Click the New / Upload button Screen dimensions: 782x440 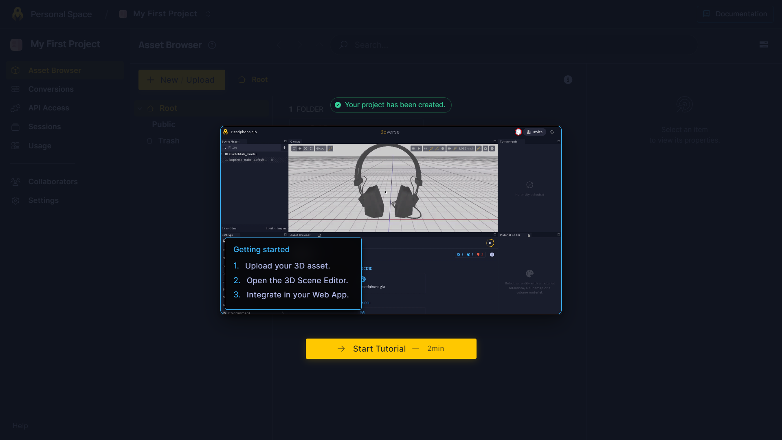[x=182, y=80]
